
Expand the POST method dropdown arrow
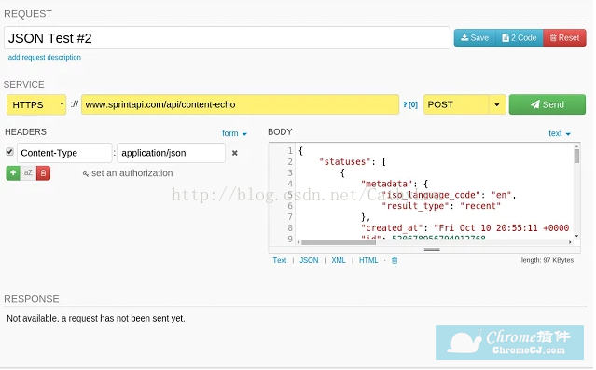tap(497, 104)
